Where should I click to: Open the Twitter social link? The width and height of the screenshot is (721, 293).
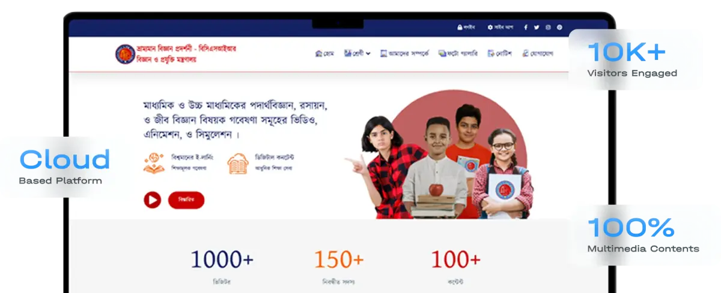coord(537,28)
